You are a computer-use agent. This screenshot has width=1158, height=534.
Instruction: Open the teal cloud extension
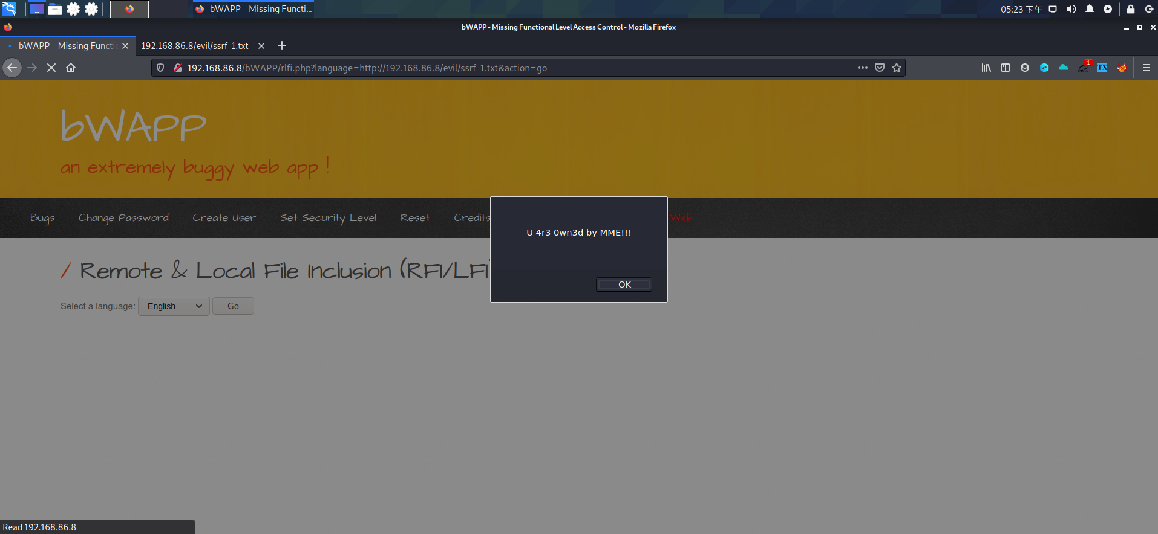(x=1064, y=68)
